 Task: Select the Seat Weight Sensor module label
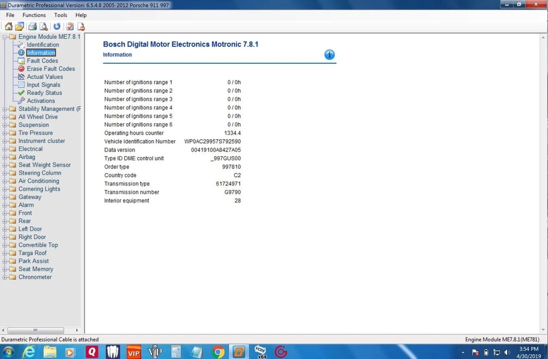44,165
